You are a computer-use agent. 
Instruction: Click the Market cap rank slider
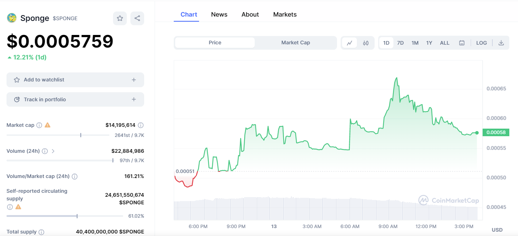(x=81, y=135)
